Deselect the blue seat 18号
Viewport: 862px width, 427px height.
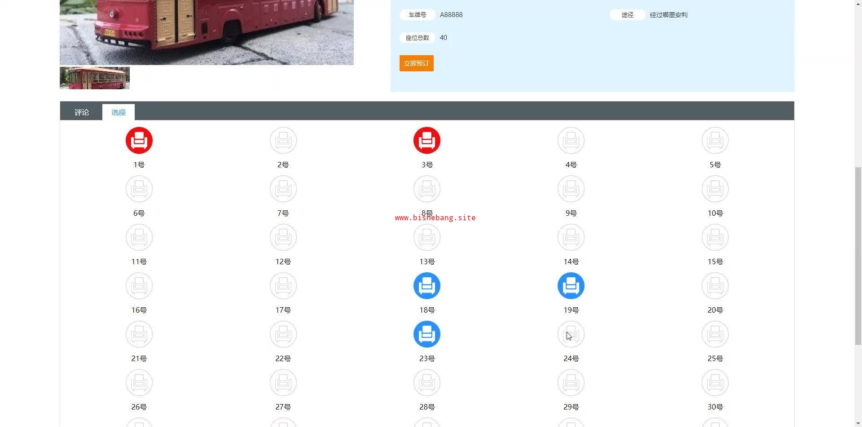coord(427,286)
